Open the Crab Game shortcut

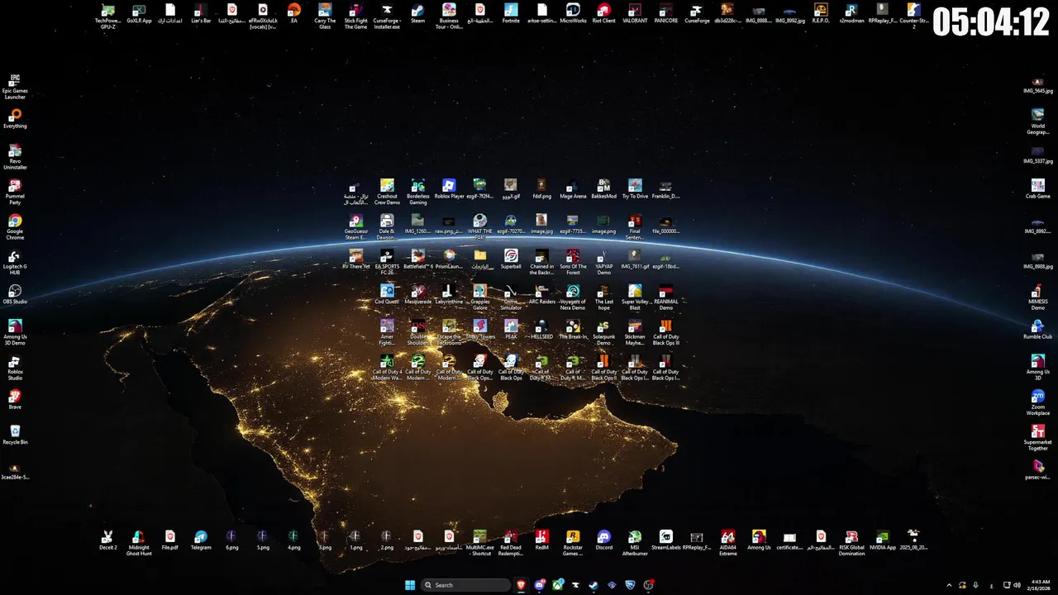tap(1038, 190)
